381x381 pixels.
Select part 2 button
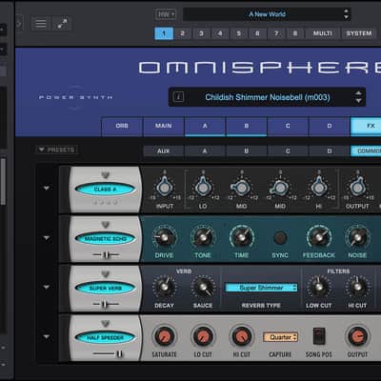pos(183,33)
